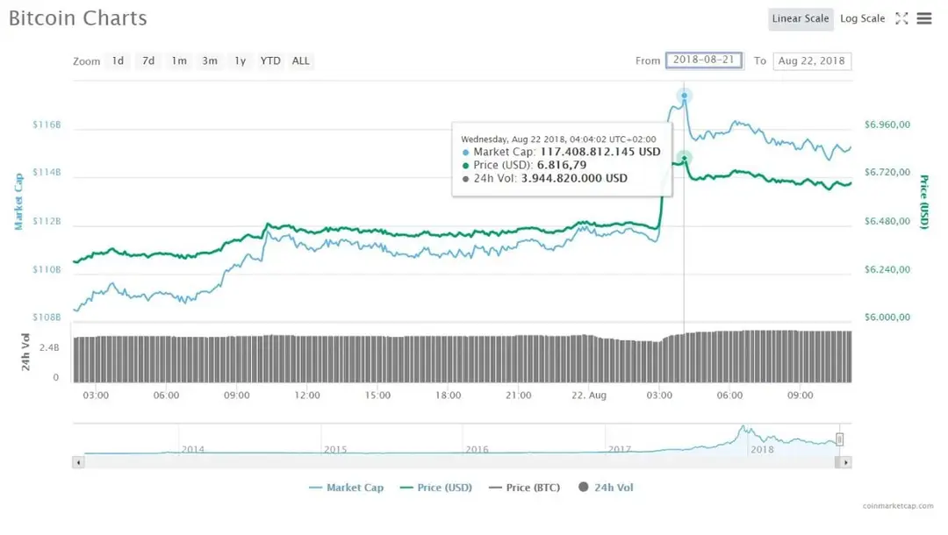Click the navigator timeline near 2014
Image resolution: width=948 pixels, height=535 pixels.
(x=193, y=449)
